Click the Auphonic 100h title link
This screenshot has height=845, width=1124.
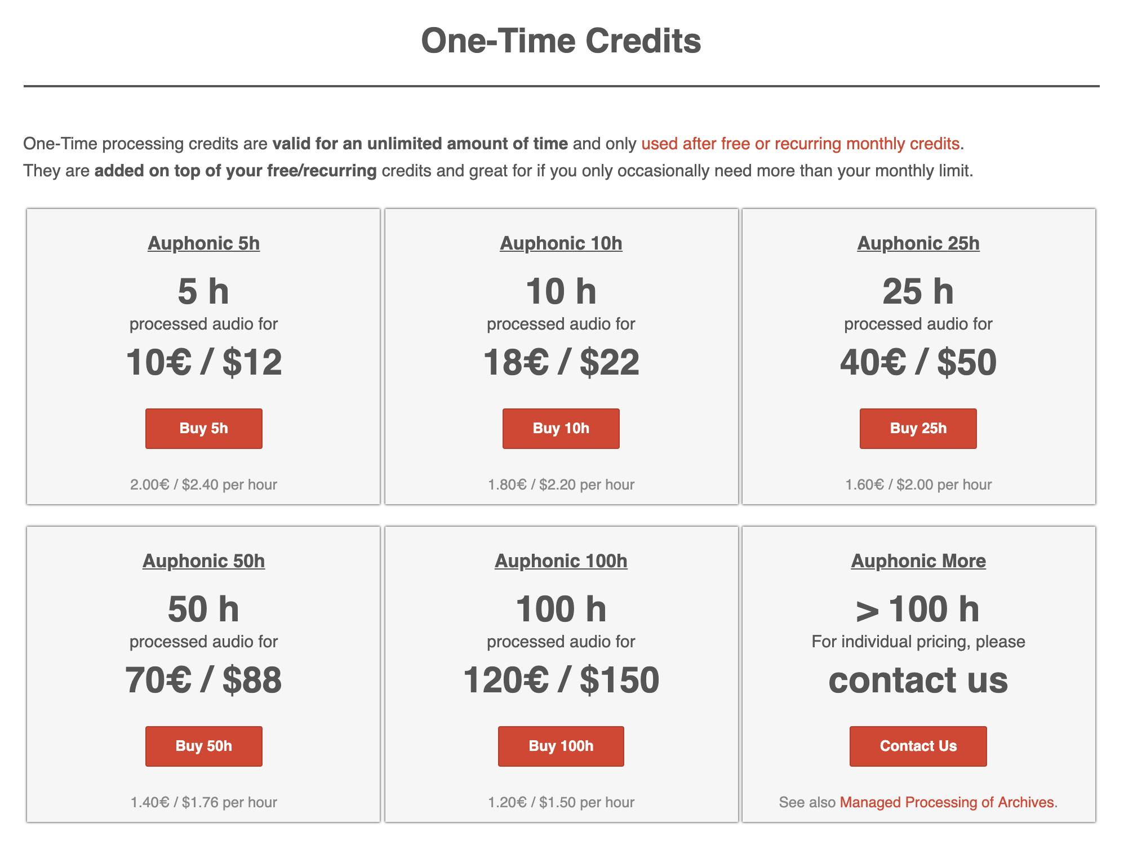pos(561,561)
